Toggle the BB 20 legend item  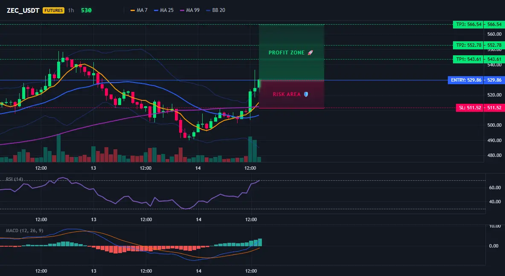215,10
